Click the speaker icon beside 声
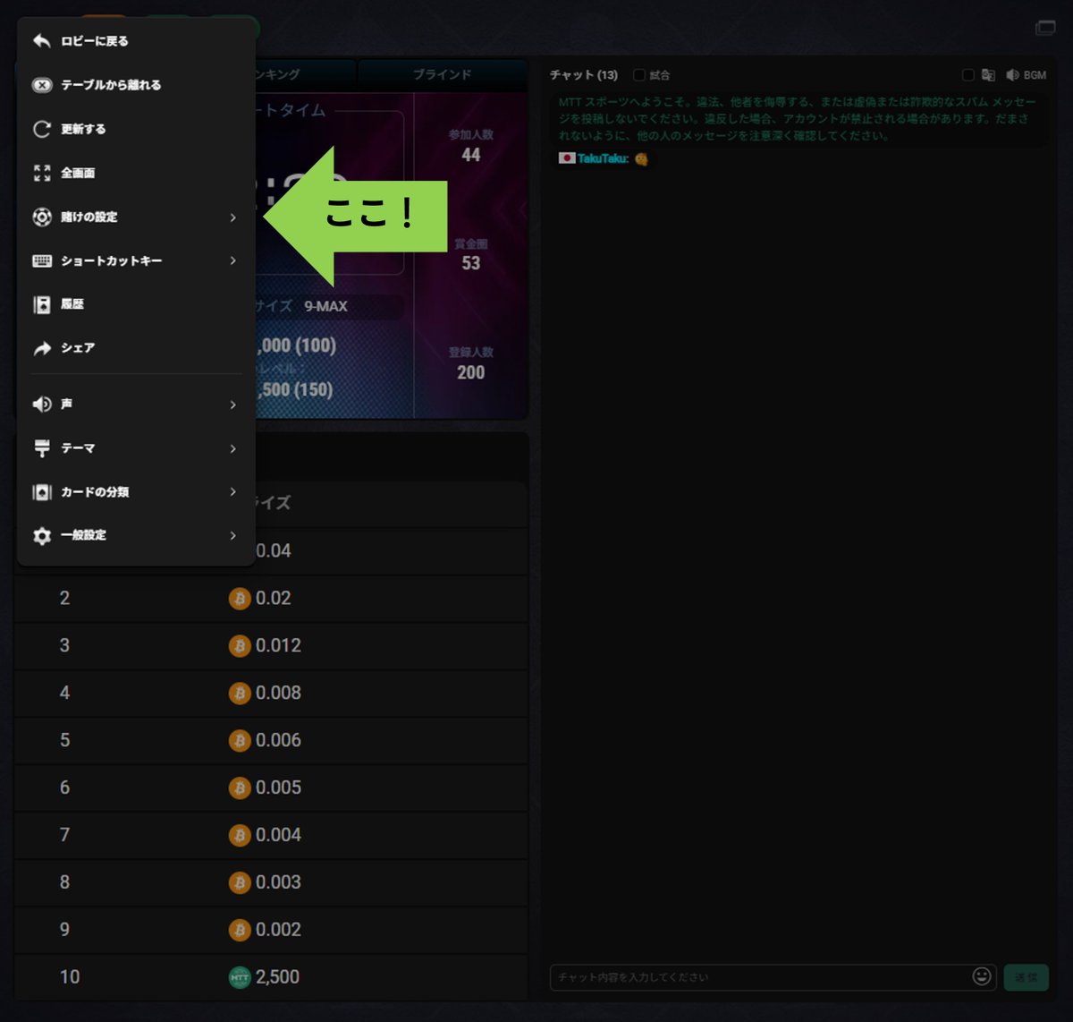The image size is (1073, 1022). [42, 405]
